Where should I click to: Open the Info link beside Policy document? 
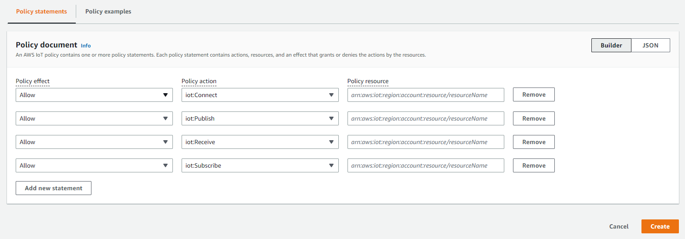86,46
